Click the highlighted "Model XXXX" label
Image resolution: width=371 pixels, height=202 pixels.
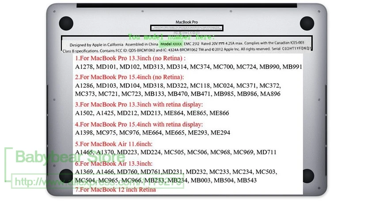[x=171, y=44]
